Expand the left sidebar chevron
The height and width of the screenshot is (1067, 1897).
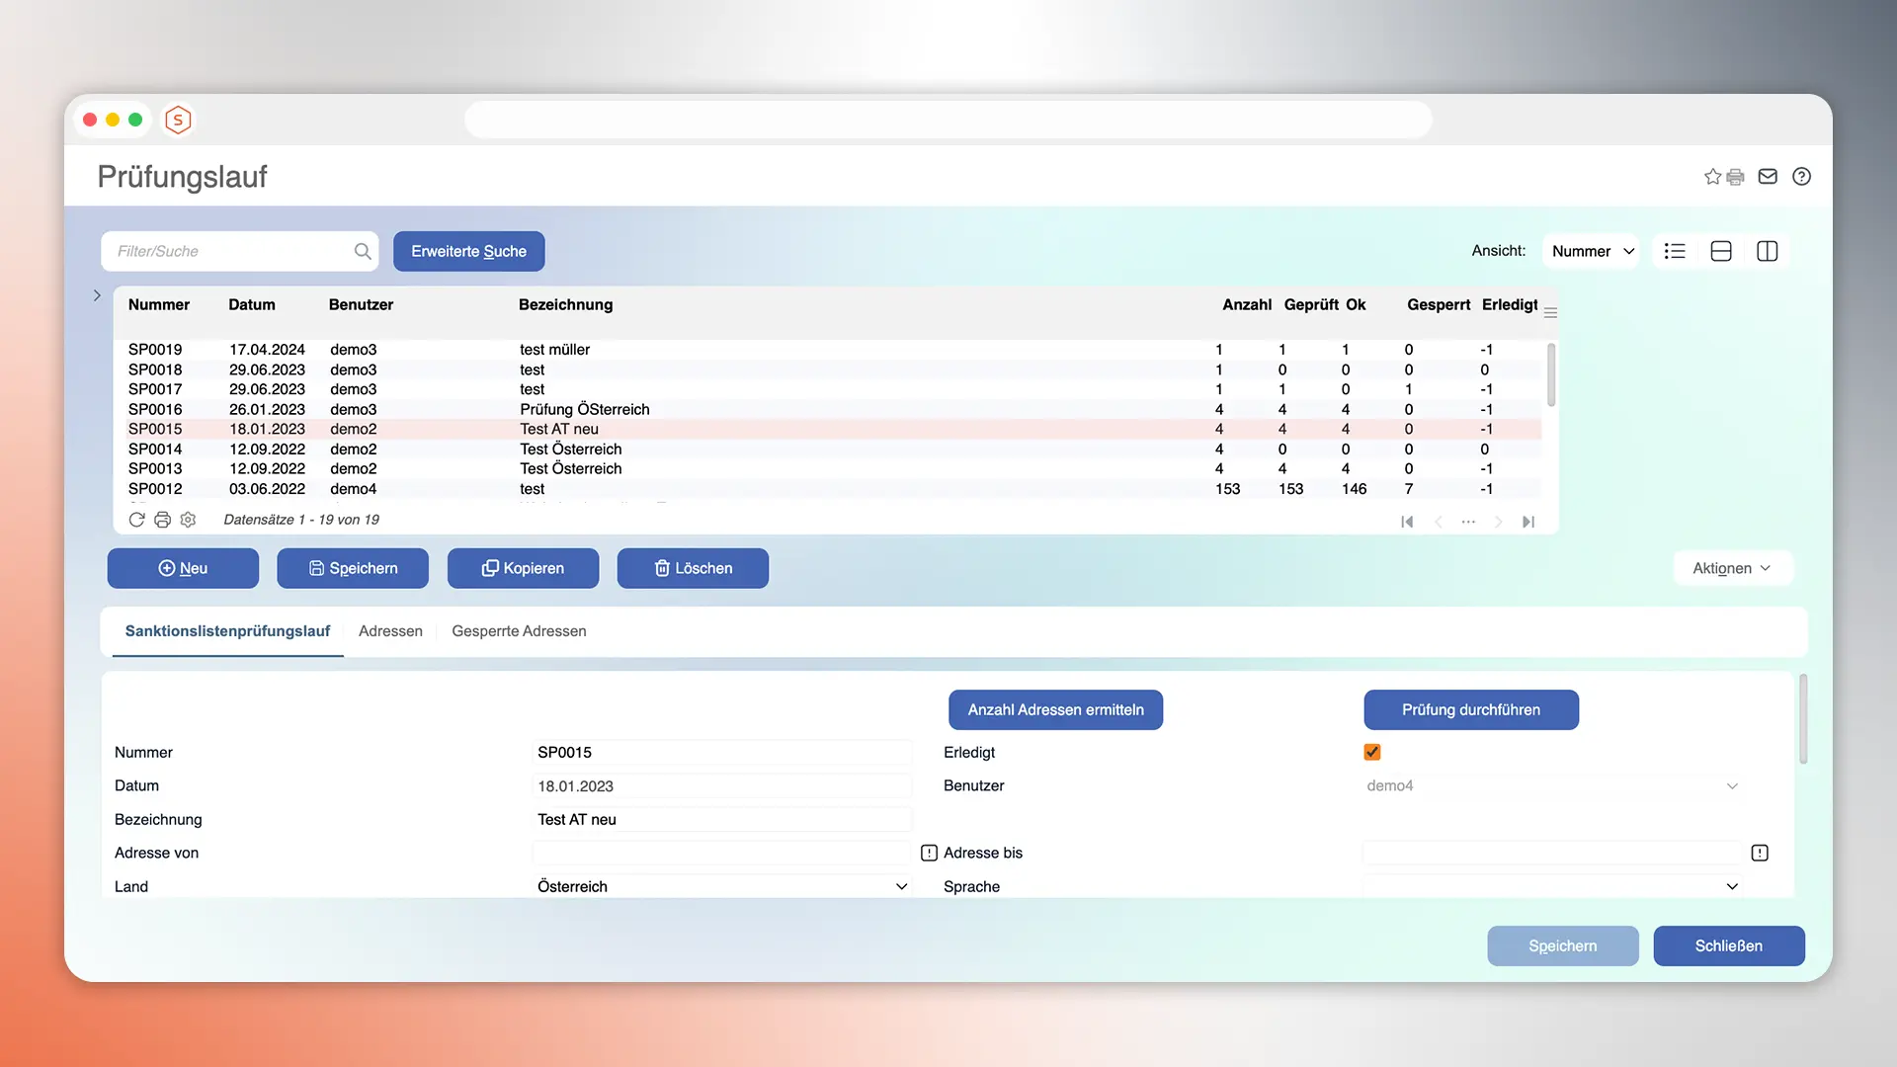(x=97, y=295)
